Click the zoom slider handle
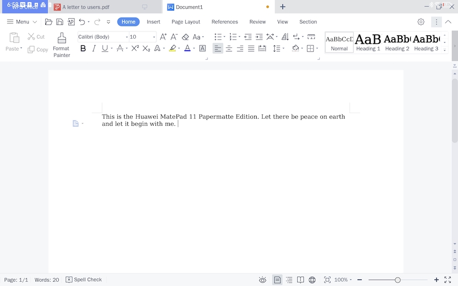The width and height of the screenshot is (458, 286). point(397,280)
